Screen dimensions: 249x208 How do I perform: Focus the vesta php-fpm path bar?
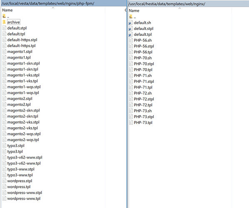coord(64,3)
